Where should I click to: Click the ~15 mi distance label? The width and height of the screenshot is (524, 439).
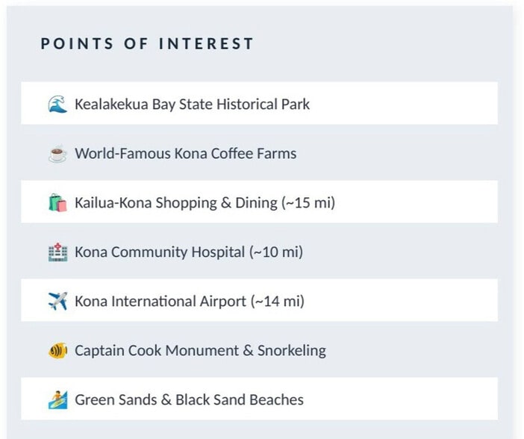(308, 202)
